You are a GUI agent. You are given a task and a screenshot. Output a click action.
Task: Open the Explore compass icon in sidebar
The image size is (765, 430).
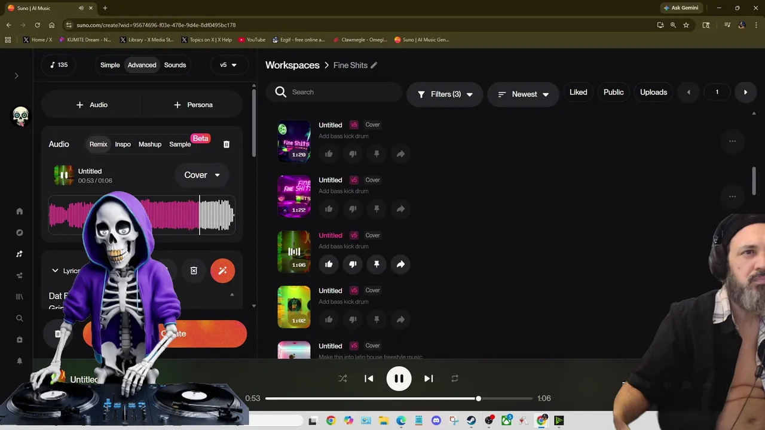tap(19, 232)
